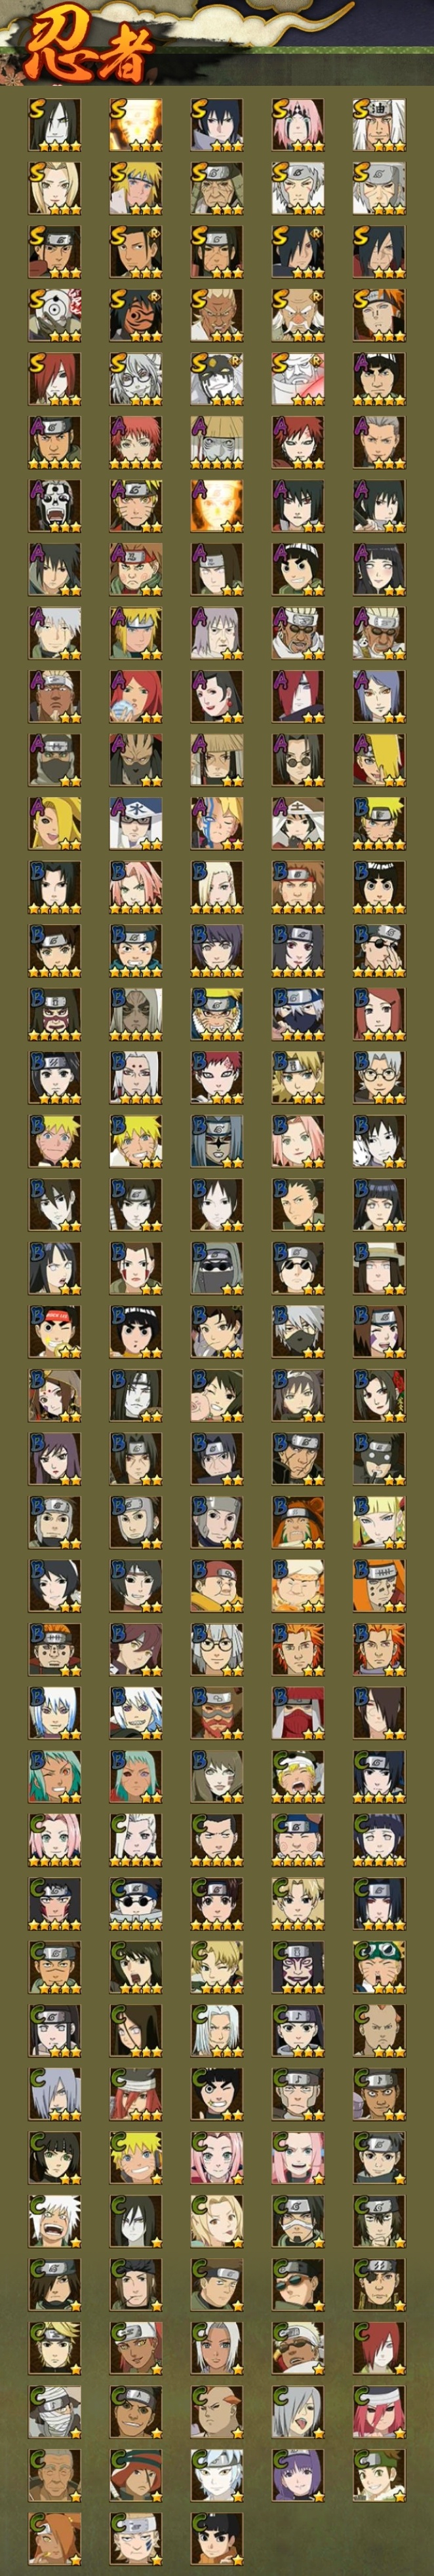
Task: Open S-rank Tobi with the orange spiral mask
Action: tap(135, 315)
